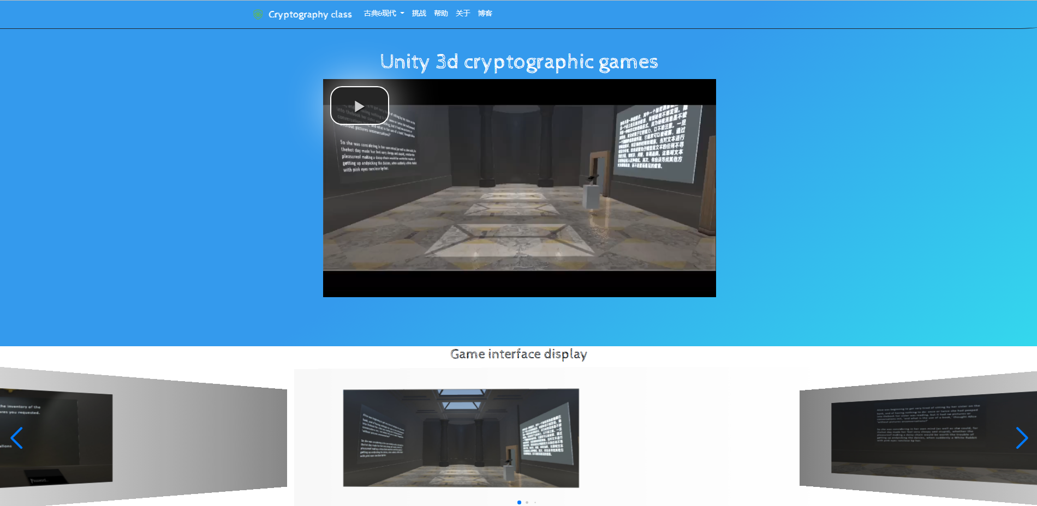
Task: Expand the 古典&现代 dropdown menu
Action: point(384,13)
